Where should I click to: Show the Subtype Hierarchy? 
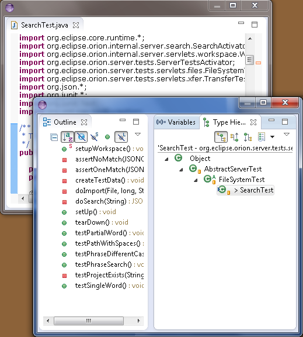[x=248, y=137]
